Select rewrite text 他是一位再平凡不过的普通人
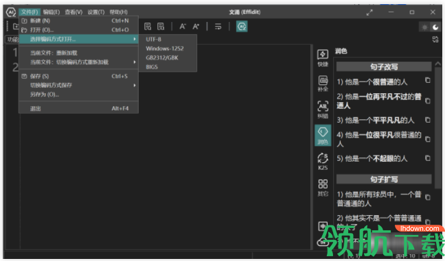The height and width of the screenshot is (261, 445). pyautogui.click(x=379, y=101)
